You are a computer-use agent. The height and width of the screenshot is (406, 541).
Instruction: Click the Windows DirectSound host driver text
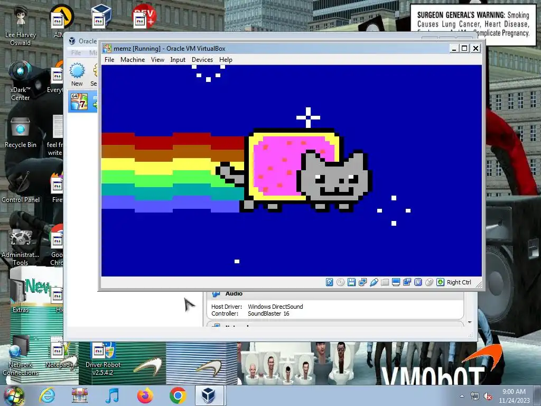click(x=275, y=307)
